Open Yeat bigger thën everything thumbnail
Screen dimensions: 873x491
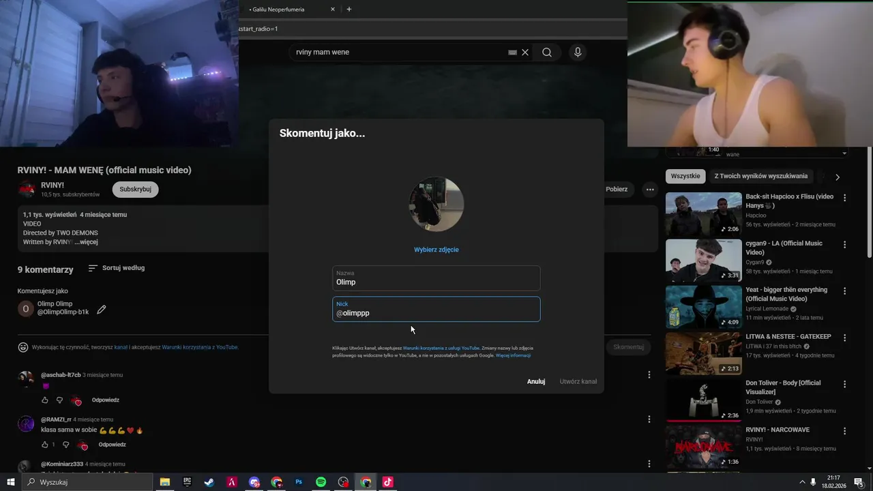click(x=703, y=307)
